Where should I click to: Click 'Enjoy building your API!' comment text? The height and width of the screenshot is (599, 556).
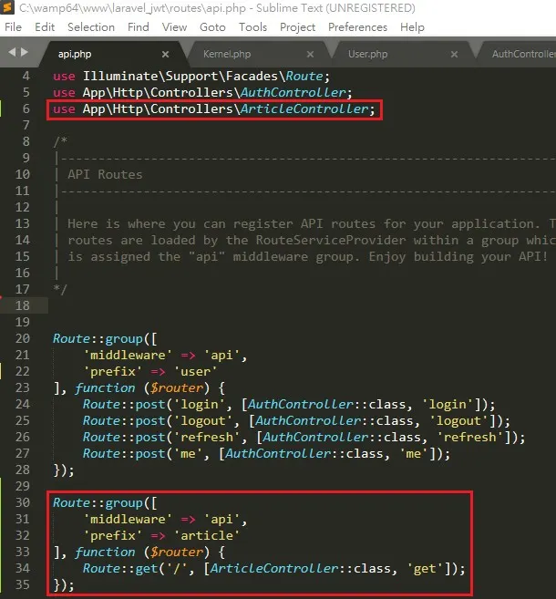[458, 257]
